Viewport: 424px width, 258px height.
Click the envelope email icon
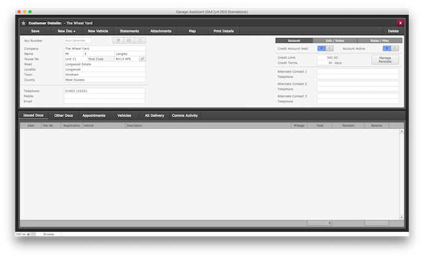tap(129, 41)
